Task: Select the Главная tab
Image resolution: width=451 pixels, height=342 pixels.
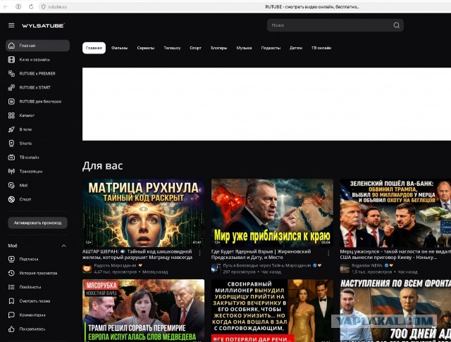Action: (94, 48)
